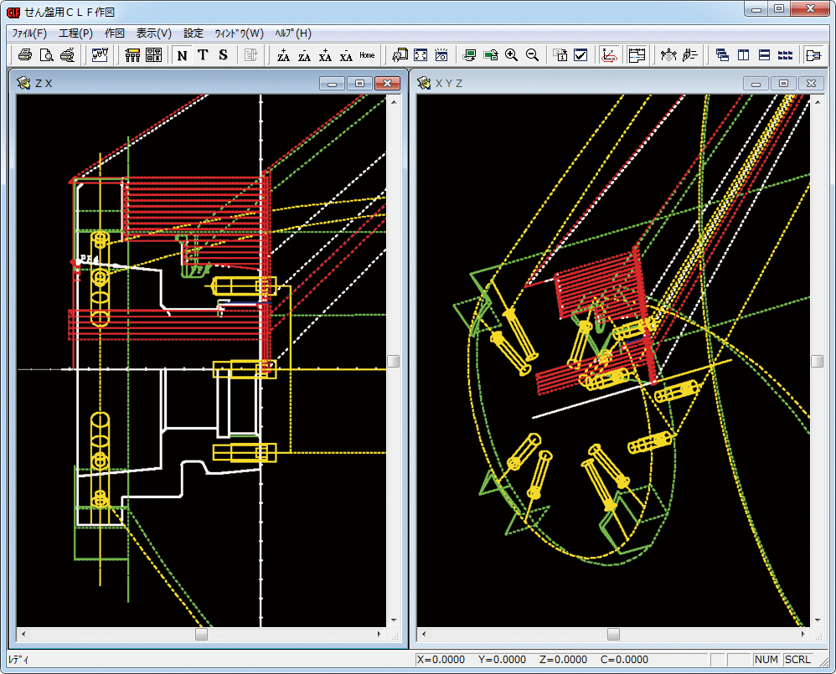Click the grayed document export icon
The image size is (836, 674).
tap(251, 55)
